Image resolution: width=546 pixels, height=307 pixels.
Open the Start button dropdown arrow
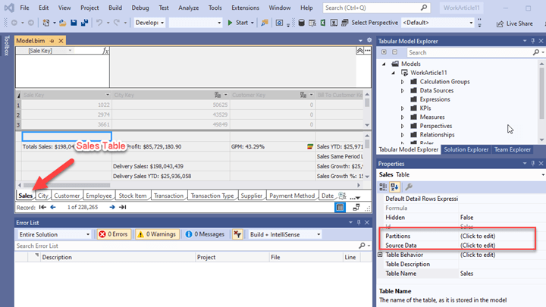pos(252,23)
